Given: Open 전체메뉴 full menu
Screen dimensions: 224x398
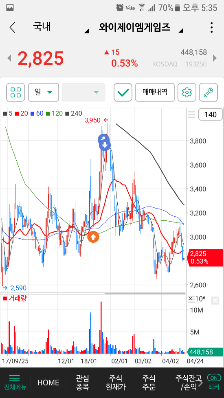Looking at the screenshot, I should (15, 383).
